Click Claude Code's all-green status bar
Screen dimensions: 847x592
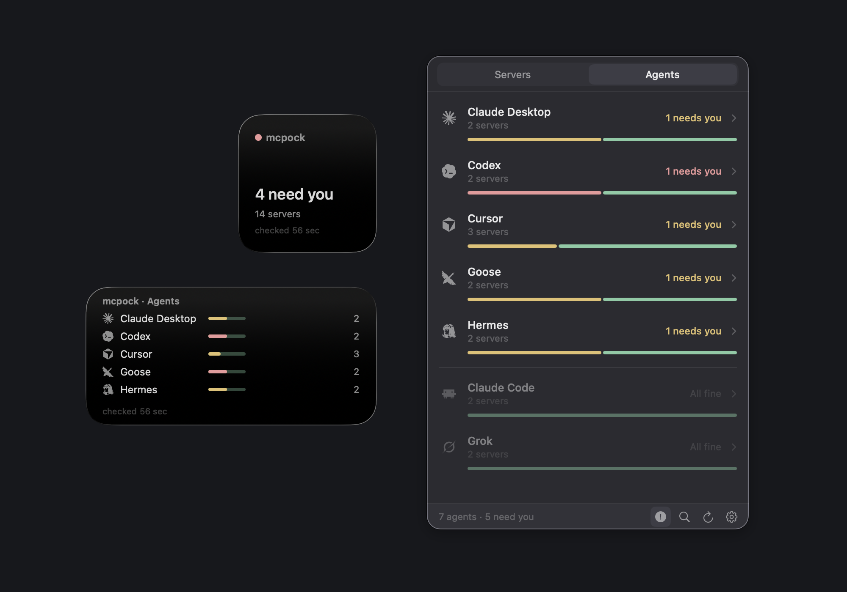click(x=602, y=415)
